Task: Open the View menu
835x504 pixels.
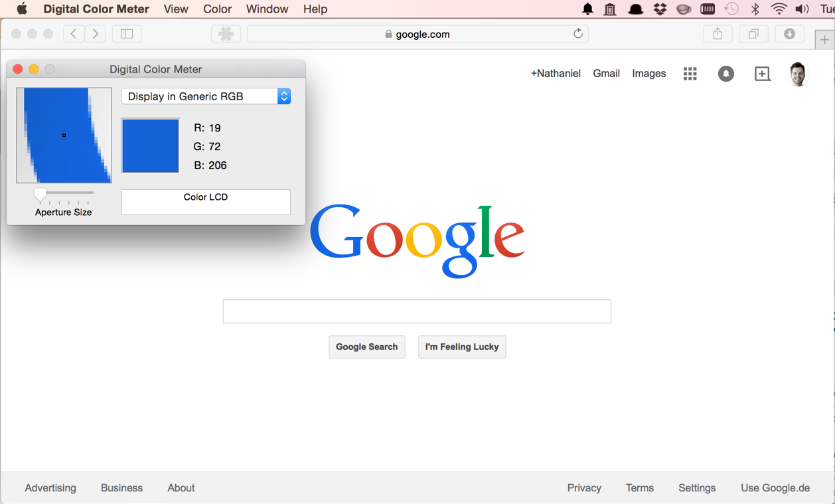Action: click(176, 9)
